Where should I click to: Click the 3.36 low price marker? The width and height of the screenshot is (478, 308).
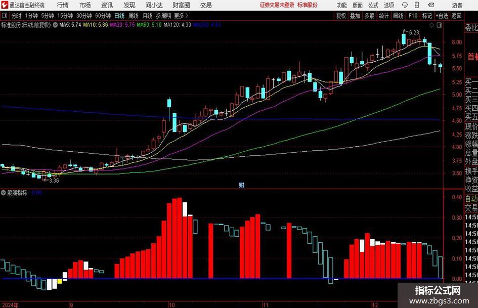point(54,181)
